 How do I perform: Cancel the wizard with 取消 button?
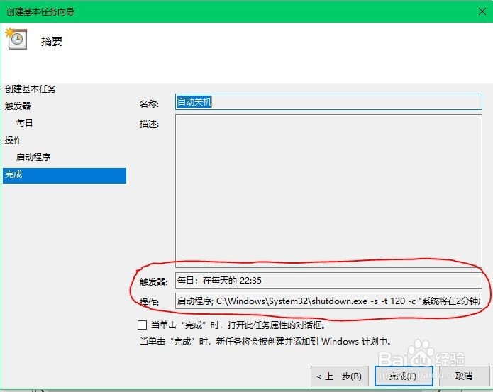[x=464, y=376]
